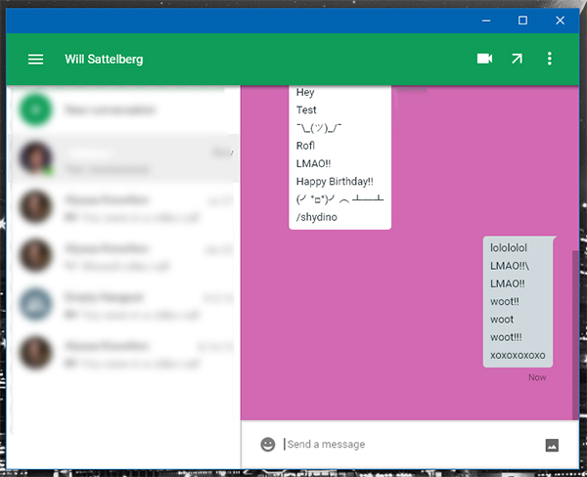Open the three-dot more options menu
This screenshot has width=587, height=477.
click(x=550, y=60)
